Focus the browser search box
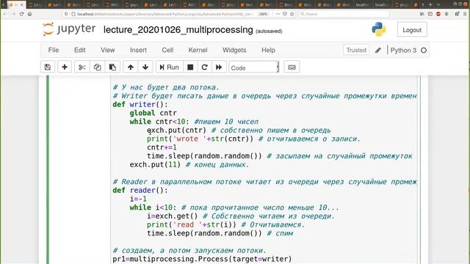The image size is (470, 264). 344,14
